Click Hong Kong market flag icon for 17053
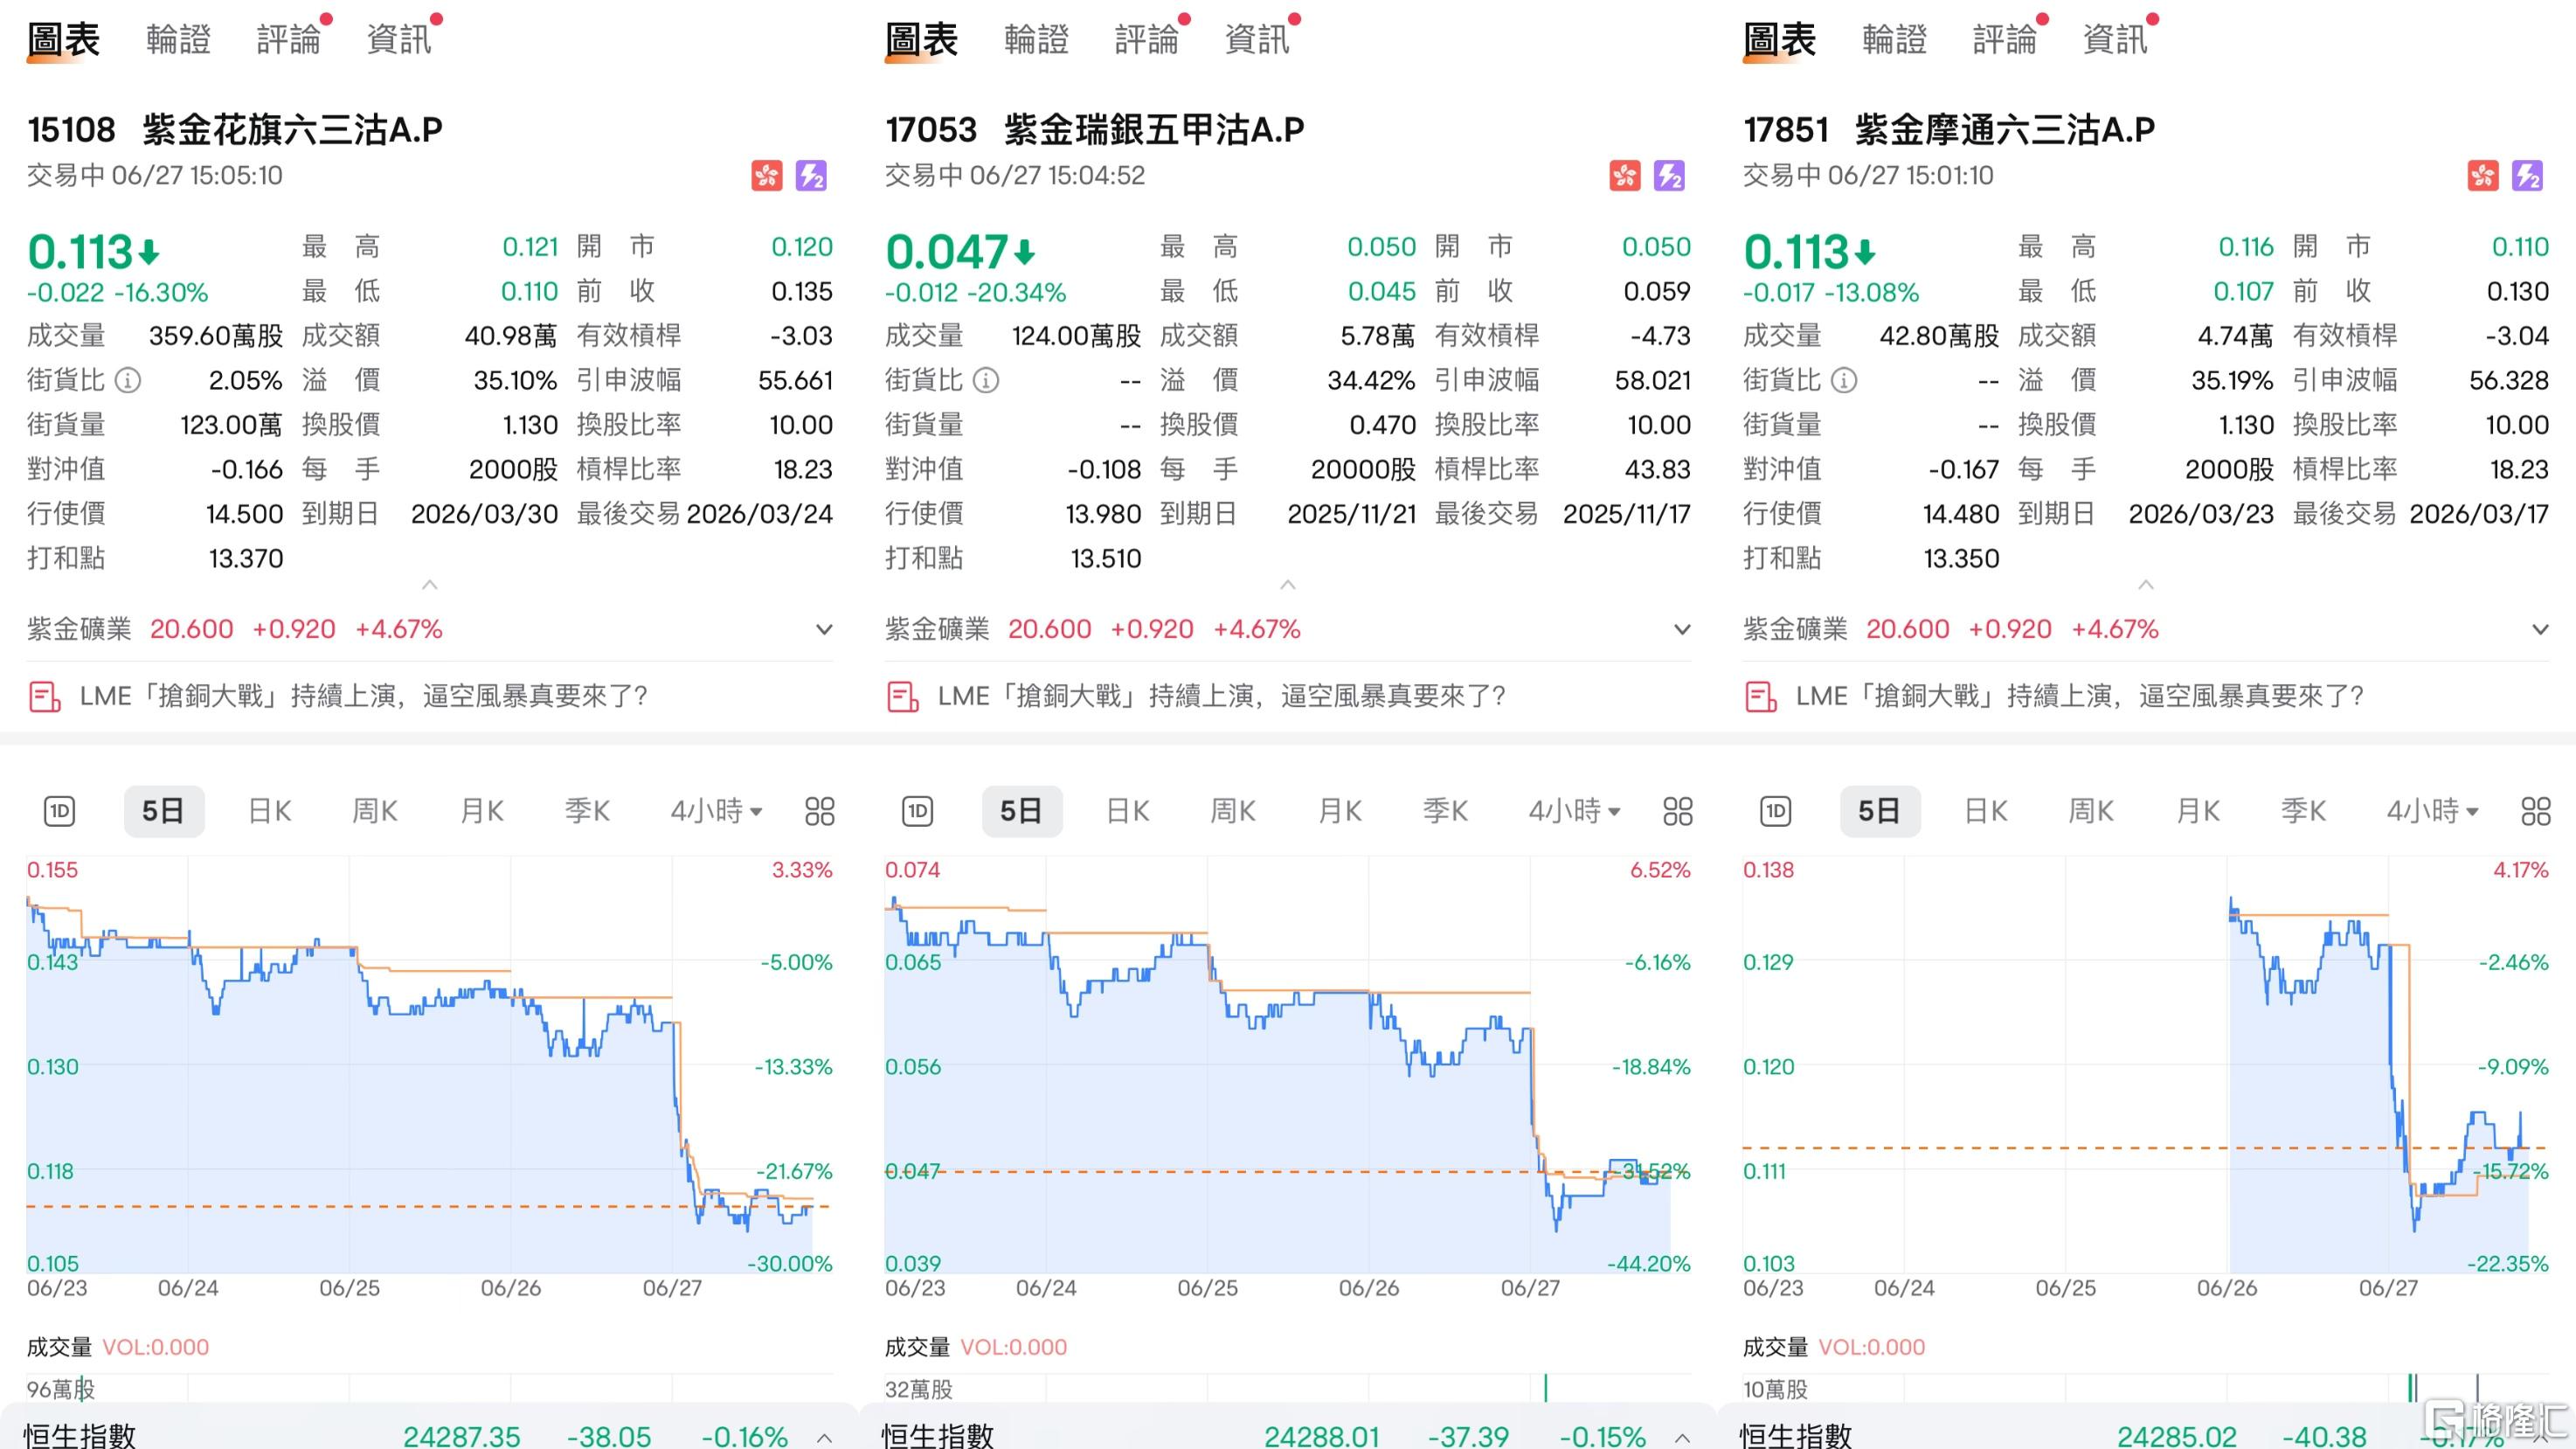 click(x=1625, y=176)
